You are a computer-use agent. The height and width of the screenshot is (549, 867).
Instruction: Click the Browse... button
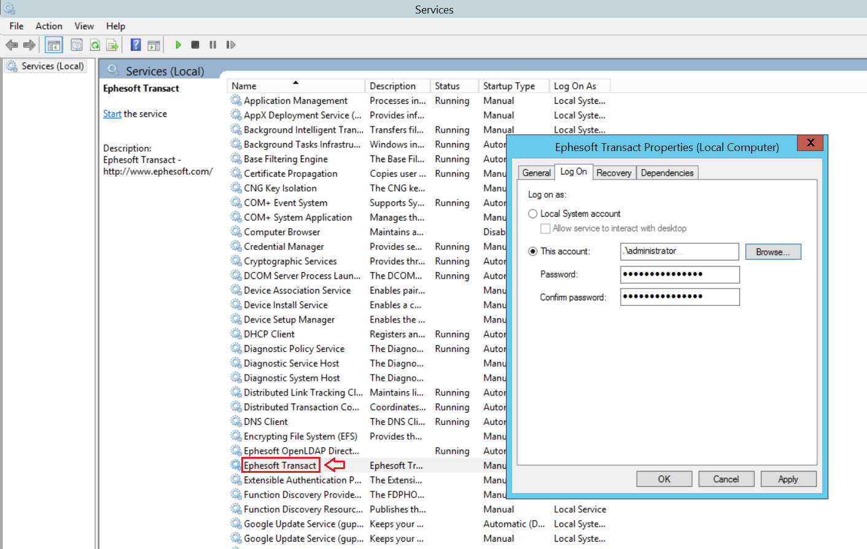click(773, 252)
